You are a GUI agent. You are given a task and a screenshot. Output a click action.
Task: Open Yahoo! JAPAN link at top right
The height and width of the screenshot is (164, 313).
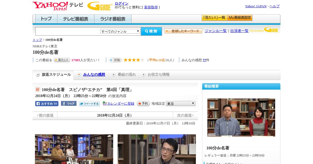[x=256, y=6]
